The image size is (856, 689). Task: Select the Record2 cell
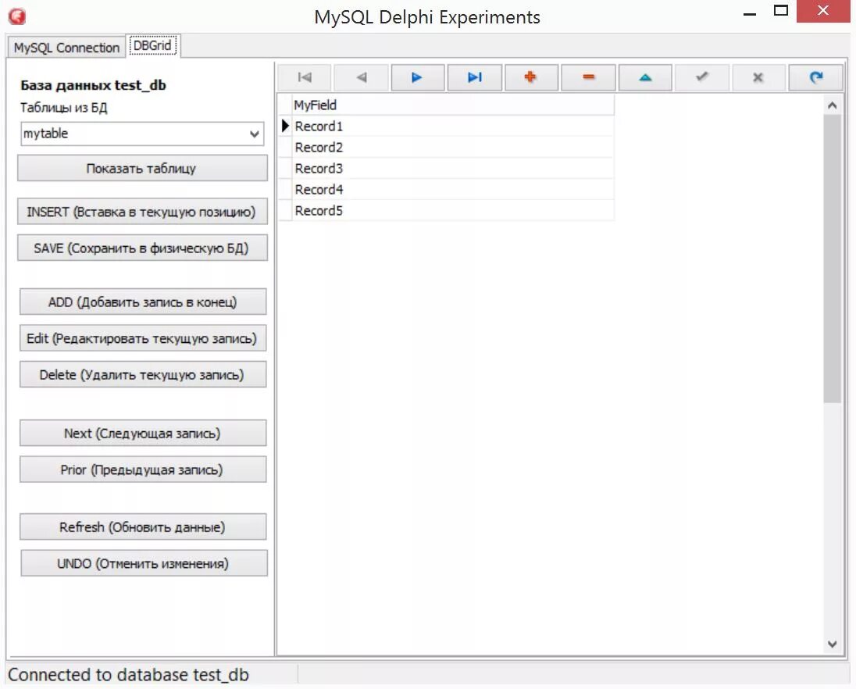tap(453, 148)
